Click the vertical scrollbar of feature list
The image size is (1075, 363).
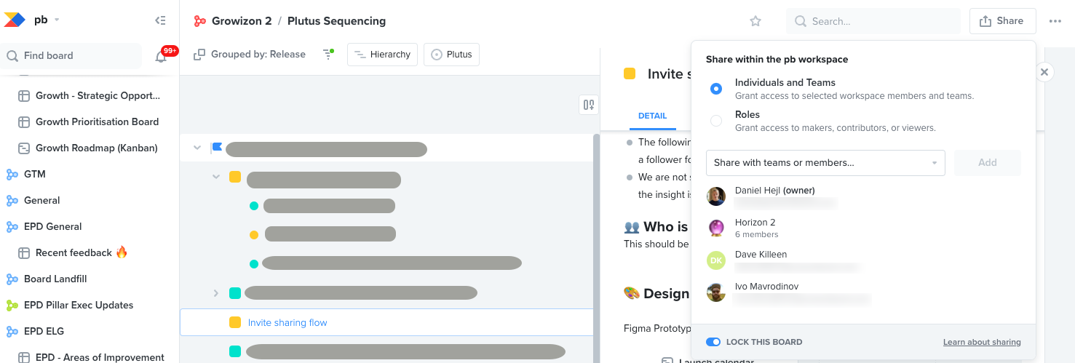pyautogui.click(x=596, y=247)
